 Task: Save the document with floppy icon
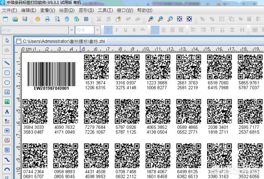(25, 19)
